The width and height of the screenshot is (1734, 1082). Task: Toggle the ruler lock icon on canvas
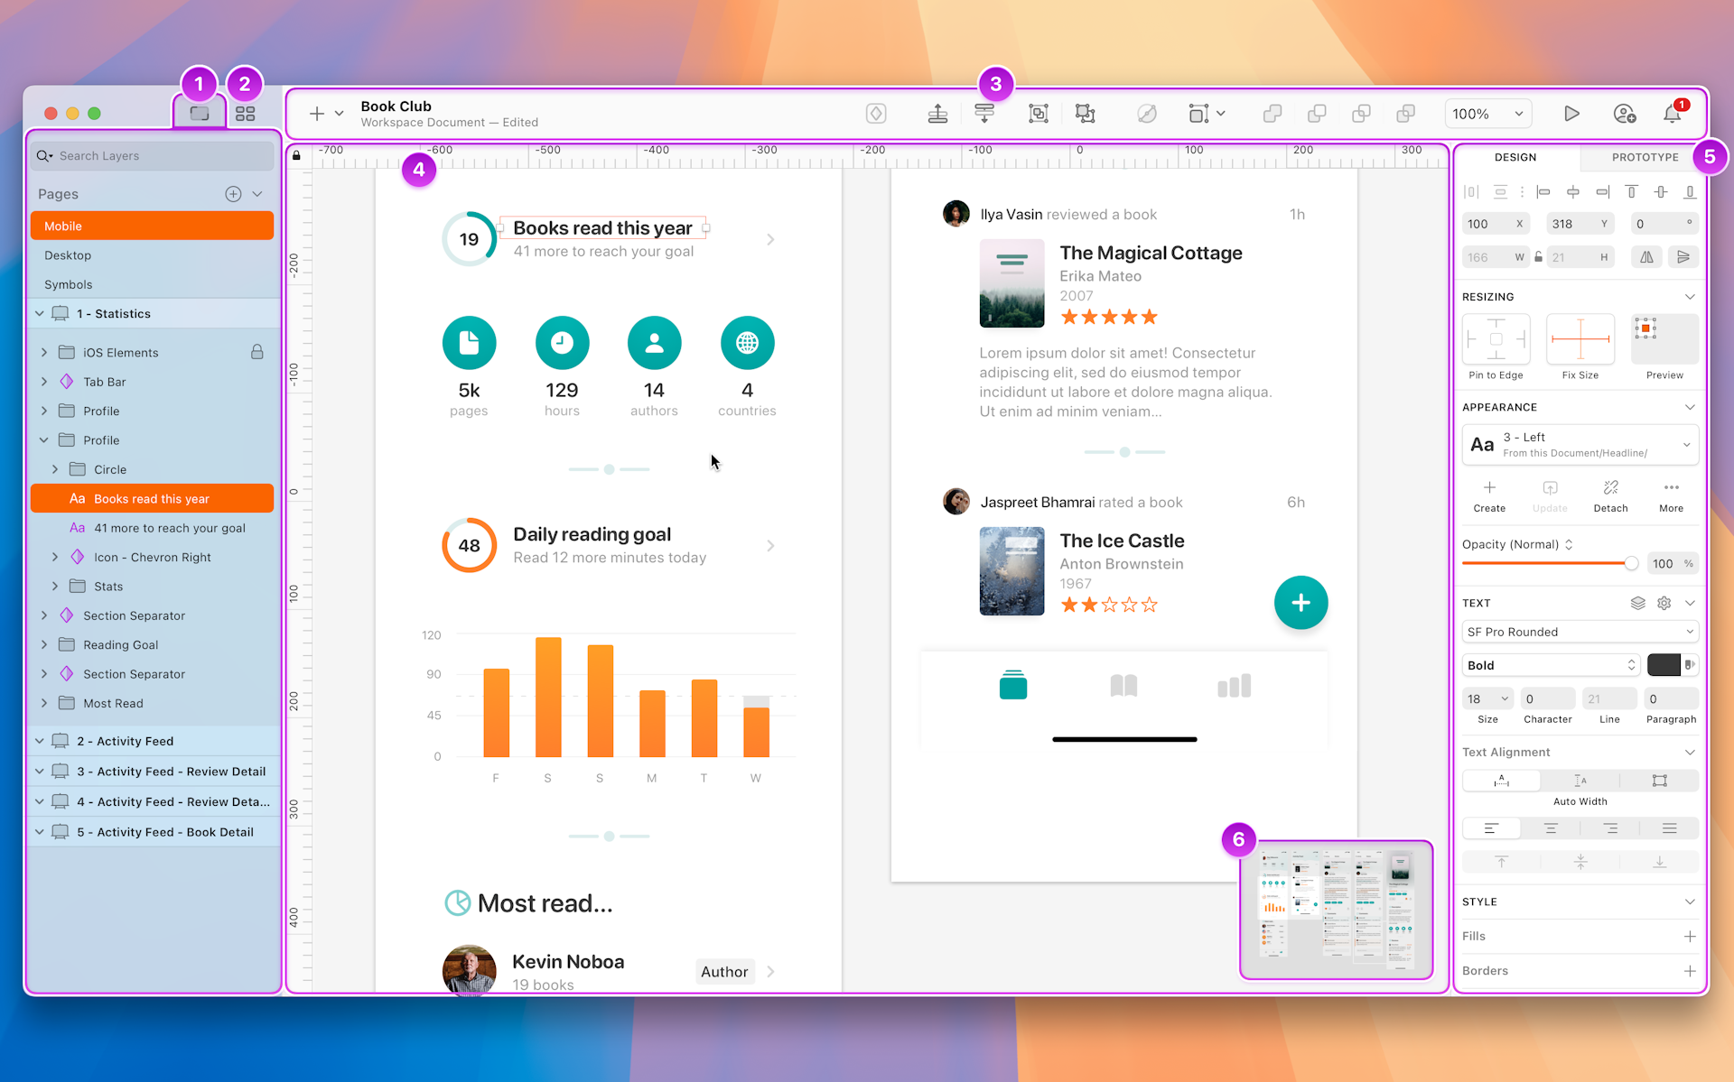pyautogui.click(x=296, y=155)
